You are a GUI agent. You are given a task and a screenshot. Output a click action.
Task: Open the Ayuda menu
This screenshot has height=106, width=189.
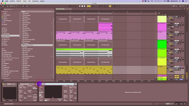point(42,1)
